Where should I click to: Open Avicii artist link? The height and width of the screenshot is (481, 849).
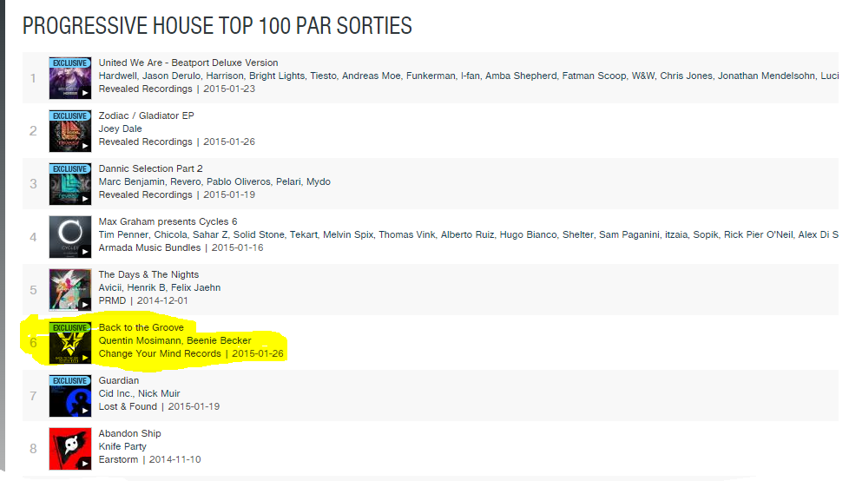(x=110, y=287)
